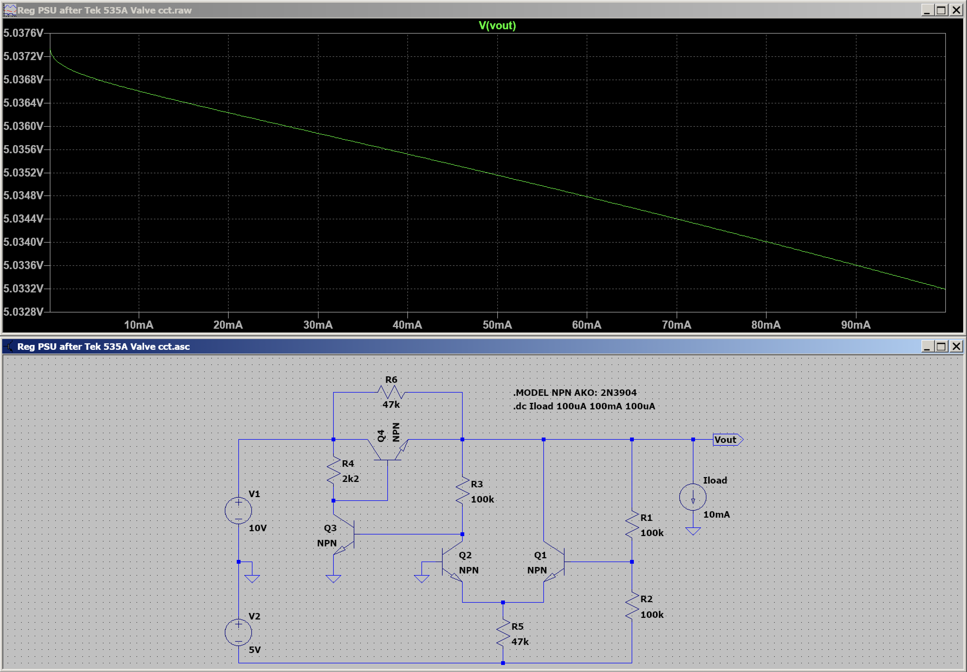This screenshot has height=672, width=967.
Task: Select the R1 resistor symbol
Action: pyautogui.click(x=632, y=524)
